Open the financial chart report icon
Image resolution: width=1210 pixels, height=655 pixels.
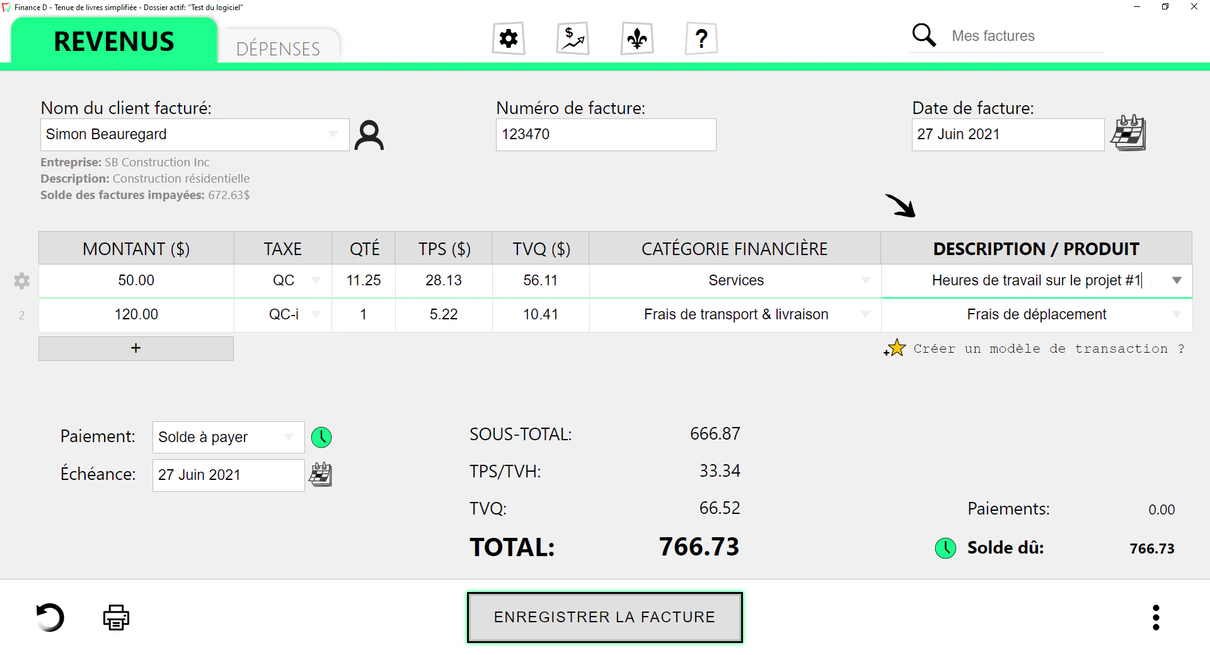tap(572, 38)
